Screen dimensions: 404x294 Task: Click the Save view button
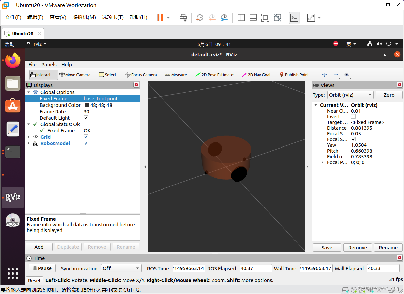tap(327, 248)
